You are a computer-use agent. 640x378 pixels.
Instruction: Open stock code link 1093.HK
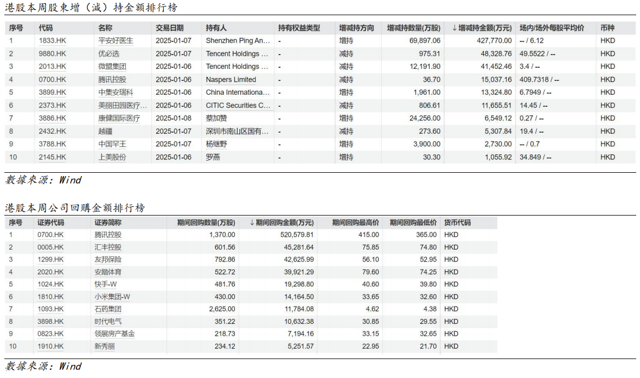click(x=50, y=309)
